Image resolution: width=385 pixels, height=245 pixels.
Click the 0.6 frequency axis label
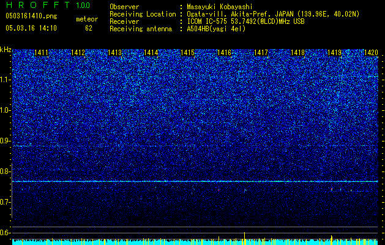coord(6,233)
